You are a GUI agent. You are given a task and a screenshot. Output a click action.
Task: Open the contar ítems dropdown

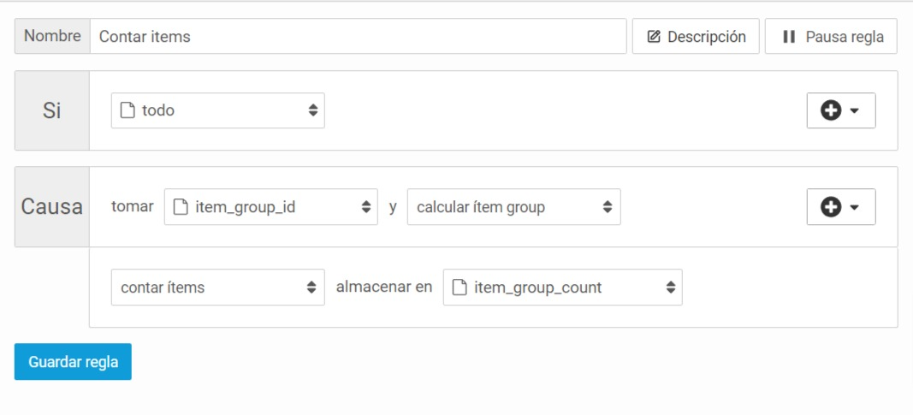[x=218, y=287]
